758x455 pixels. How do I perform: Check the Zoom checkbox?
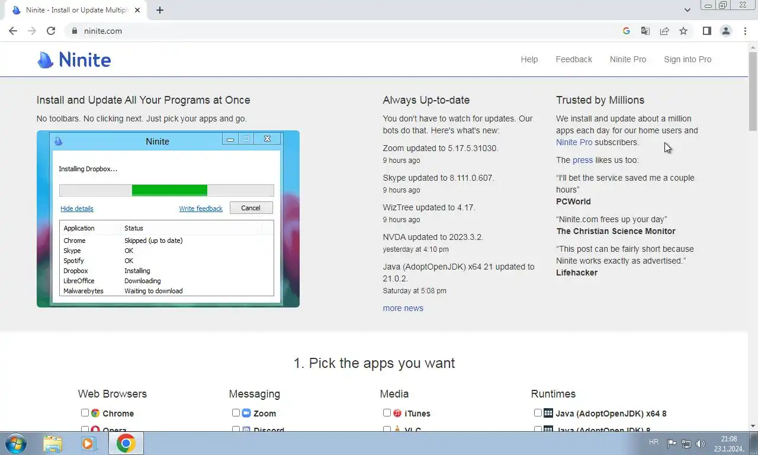click(x=236, y=412)
